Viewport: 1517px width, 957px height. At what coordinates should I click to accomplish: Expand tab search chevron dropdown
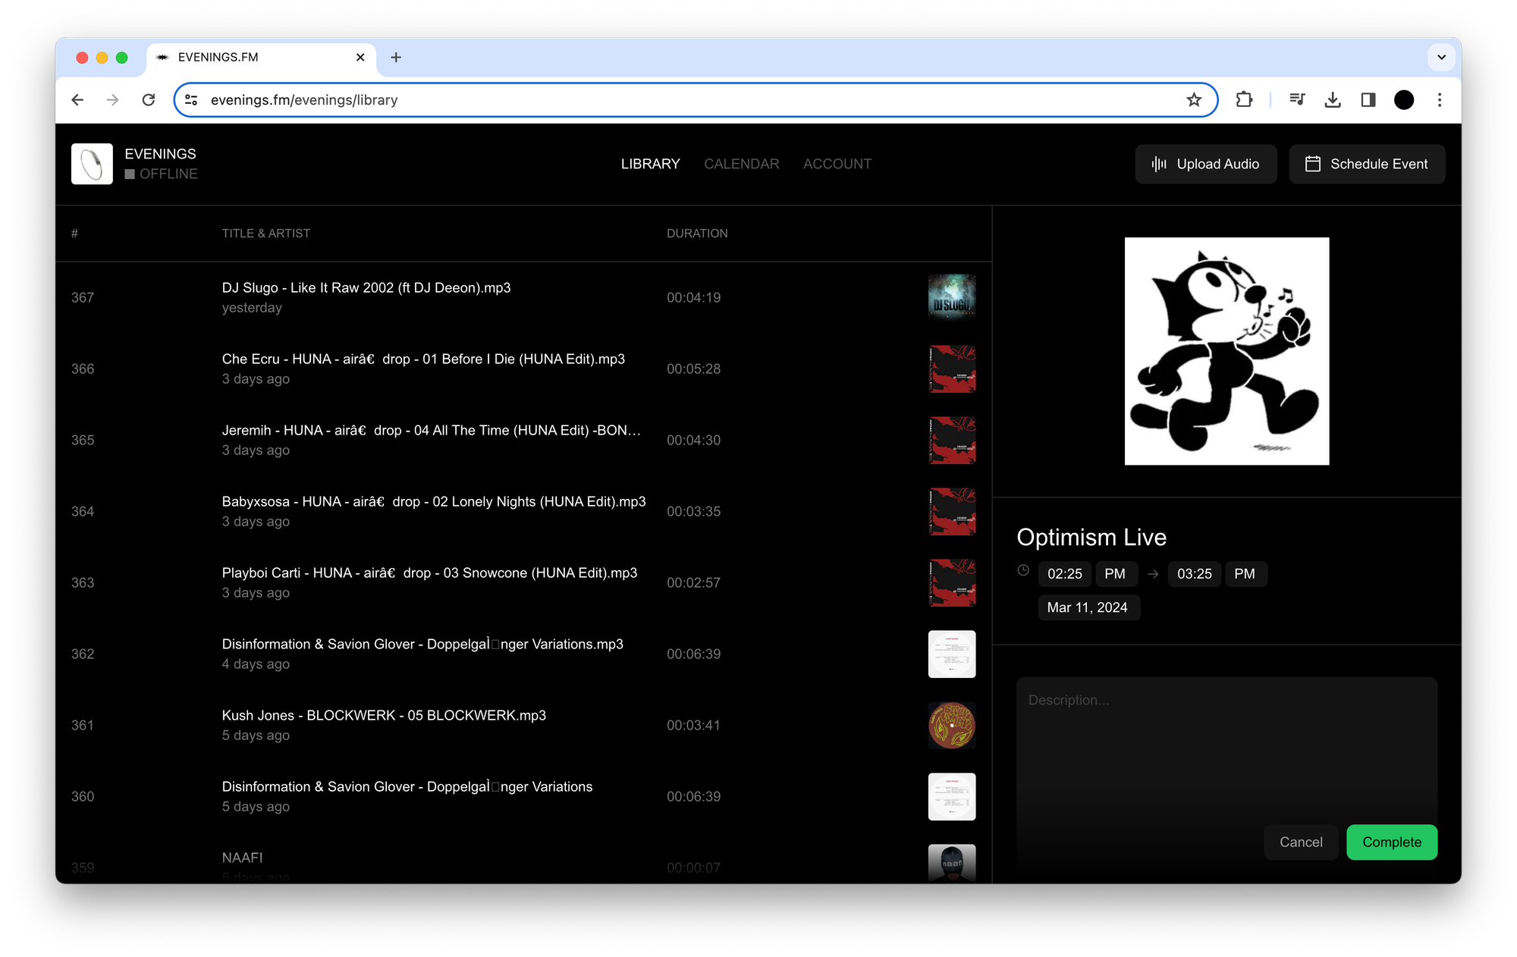(x=1441, y=57)
